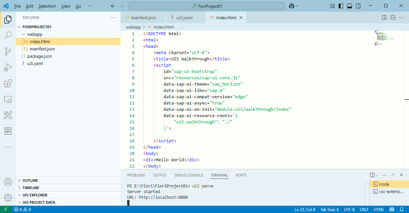The width and height of the screenshot is (409, 213).
Task: Expand the UI5 PROJECT DATA section
Action: [x=68, y=202]
